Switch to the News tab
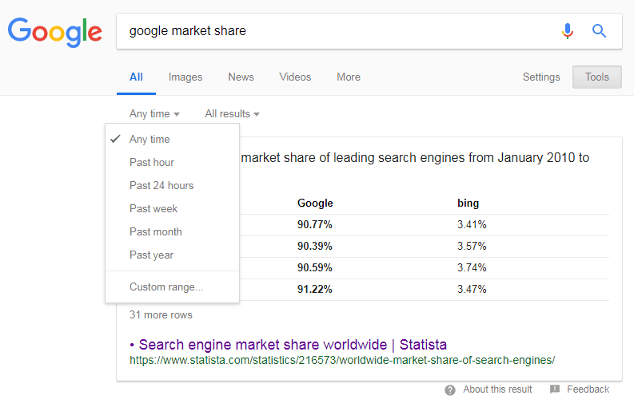Image resolution: width=634 pixels, height=411 pixels. [241, 77]
